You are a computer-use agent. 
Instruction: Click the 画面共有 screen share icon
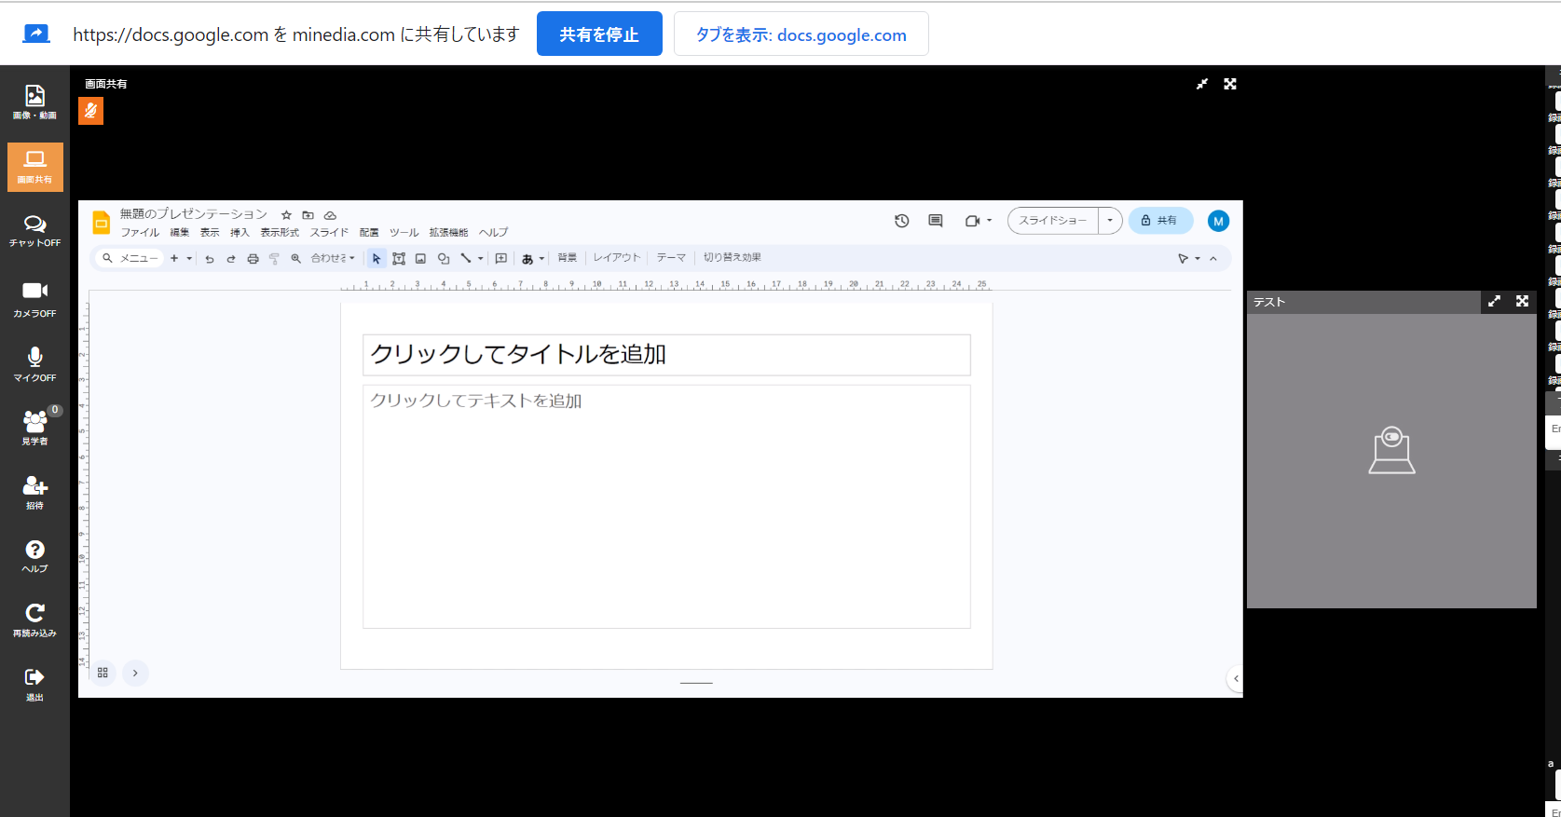tap(34, 166)
